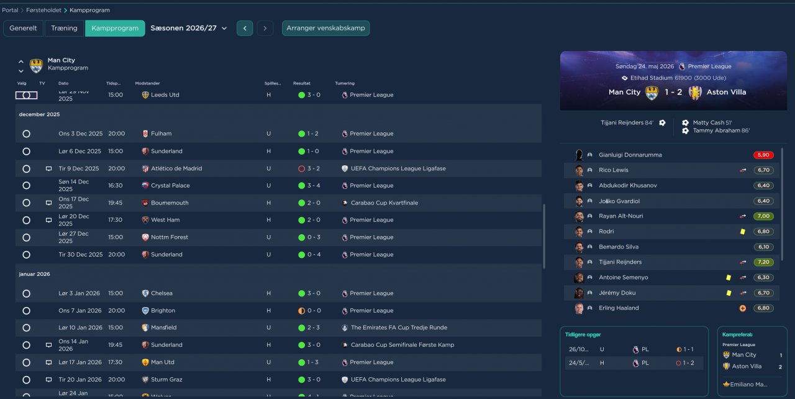The height and width of the screenshot is (399, 795).
Task: Click the Aston Villa badge in match panel
Action: click(695, 93)
